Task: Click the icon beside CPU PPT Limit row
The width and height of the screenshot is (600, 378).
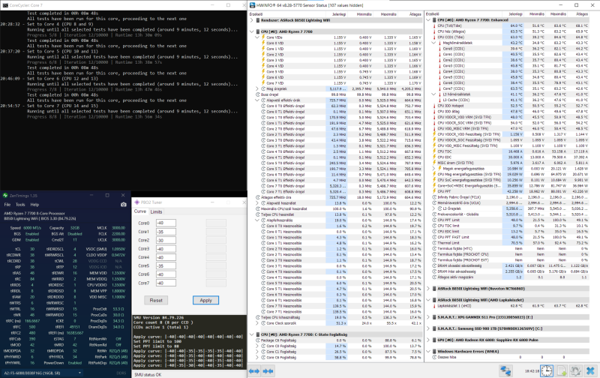Action: pyautogui.click(x=434, y=220)
